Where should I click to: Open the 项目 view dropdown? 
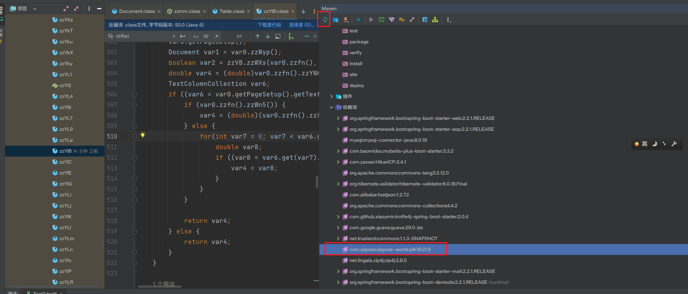click(x=34, y=9)
